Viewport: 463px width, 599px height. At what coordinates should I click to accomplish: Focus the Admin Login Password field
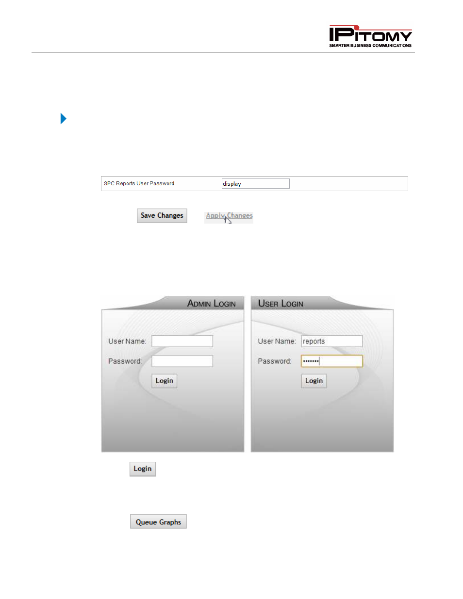point(182,361)
